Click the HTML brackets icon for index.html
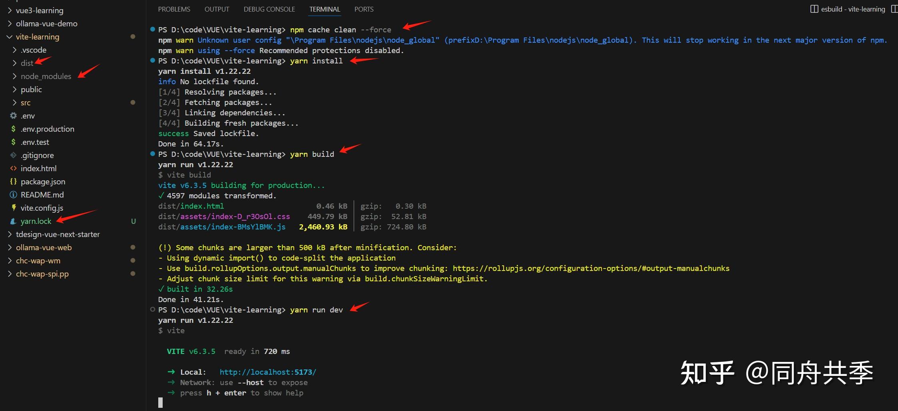 point(14,168)
